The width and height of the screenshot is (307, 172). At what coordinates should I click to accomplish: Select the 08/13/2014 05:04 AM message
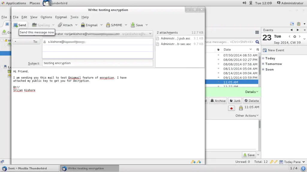[240, 69]
